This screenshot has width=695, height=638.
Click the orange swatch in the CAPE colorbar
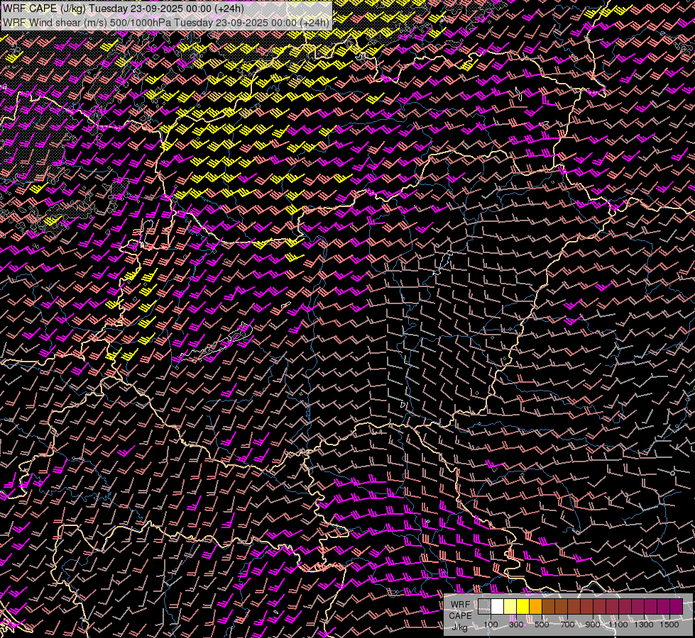[535, 606]
